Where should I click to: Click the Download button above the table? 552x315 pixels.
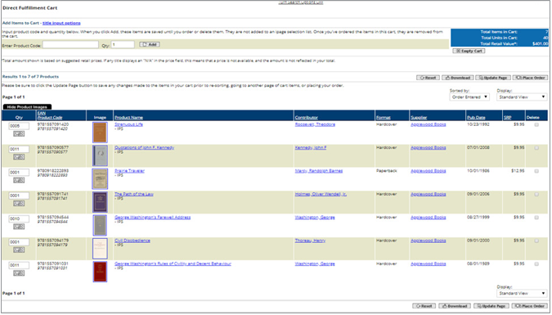click(457, 78)
